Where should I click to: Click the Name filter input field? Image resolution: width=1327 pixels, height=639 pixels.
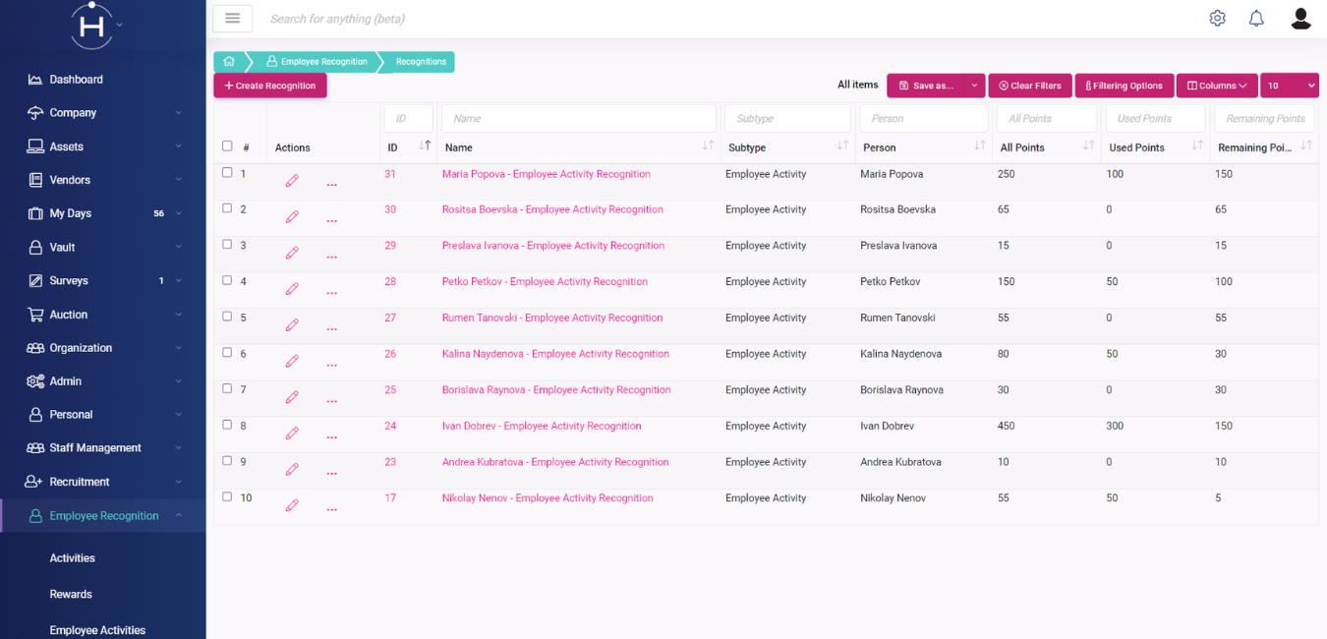click(578, 118)
